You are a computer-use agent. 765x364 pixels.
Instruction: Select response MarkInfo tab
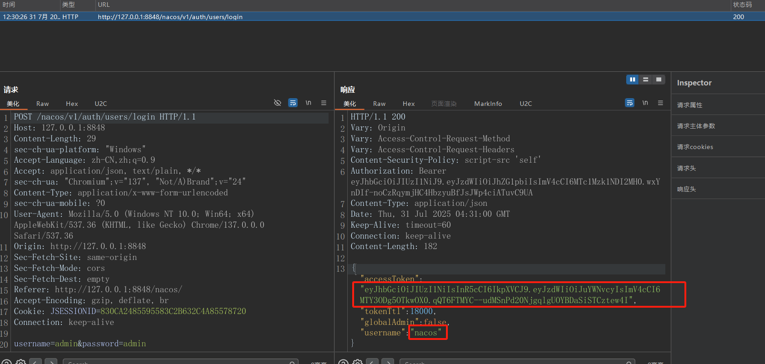[x=488, y=104]
